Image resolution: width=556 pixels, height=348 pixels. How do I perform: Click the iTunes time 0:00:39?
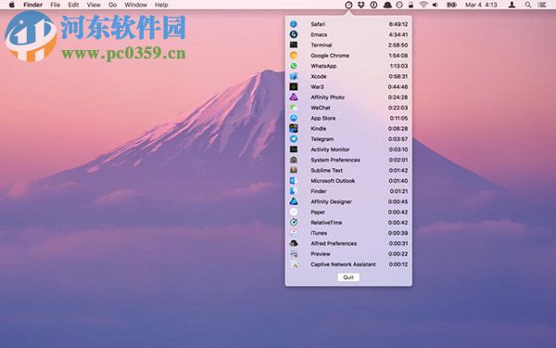coord(398,233)
